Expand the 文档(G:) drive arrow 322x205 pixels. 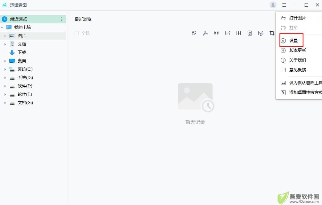5,103
